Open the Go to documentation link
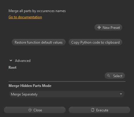The width and height of the screenshot is (134, 117). coord(25,17)
